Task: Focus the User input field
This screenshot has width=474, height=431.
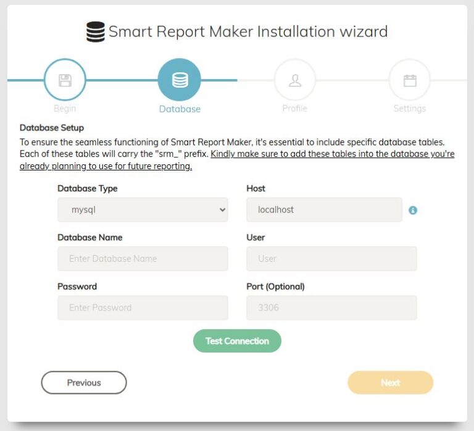Action: coord(331,259)
